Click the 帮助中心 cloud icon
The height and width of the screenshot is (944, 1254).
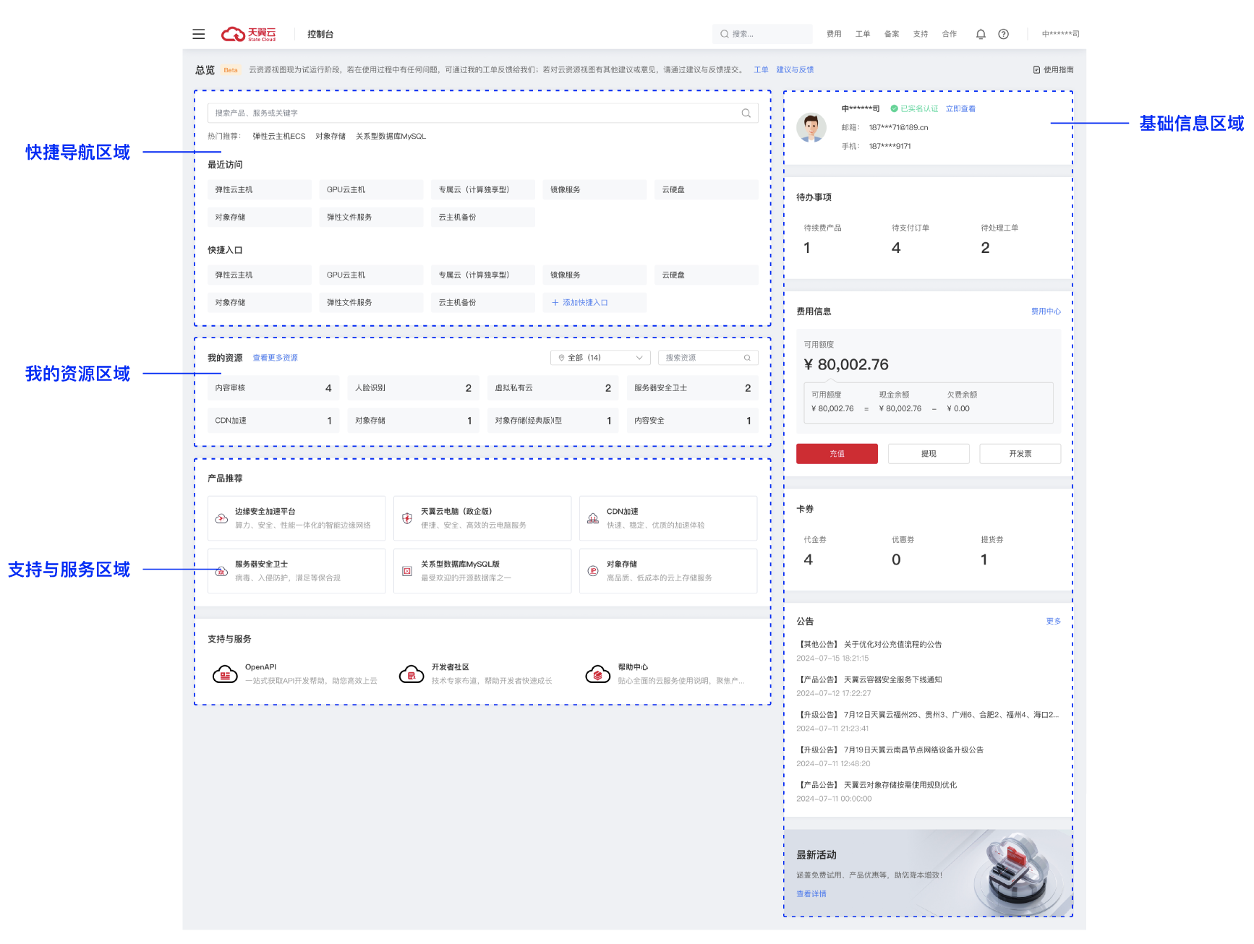click(598, 674)
